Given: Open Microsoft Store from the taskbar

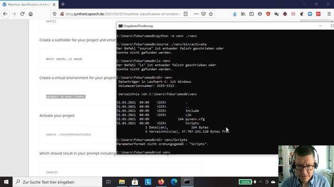Looking at the screenshot, I should pyautogui.click(x=135, y=182).
